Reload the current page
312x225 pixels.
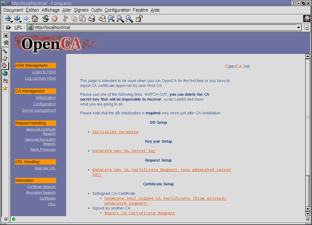[x=46, y=19]
